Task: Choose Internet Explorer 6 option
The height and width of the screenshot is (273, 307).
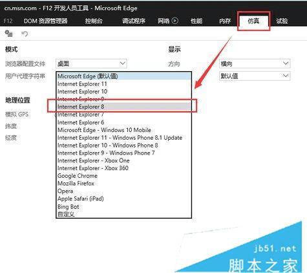Action: coord(124,122)
